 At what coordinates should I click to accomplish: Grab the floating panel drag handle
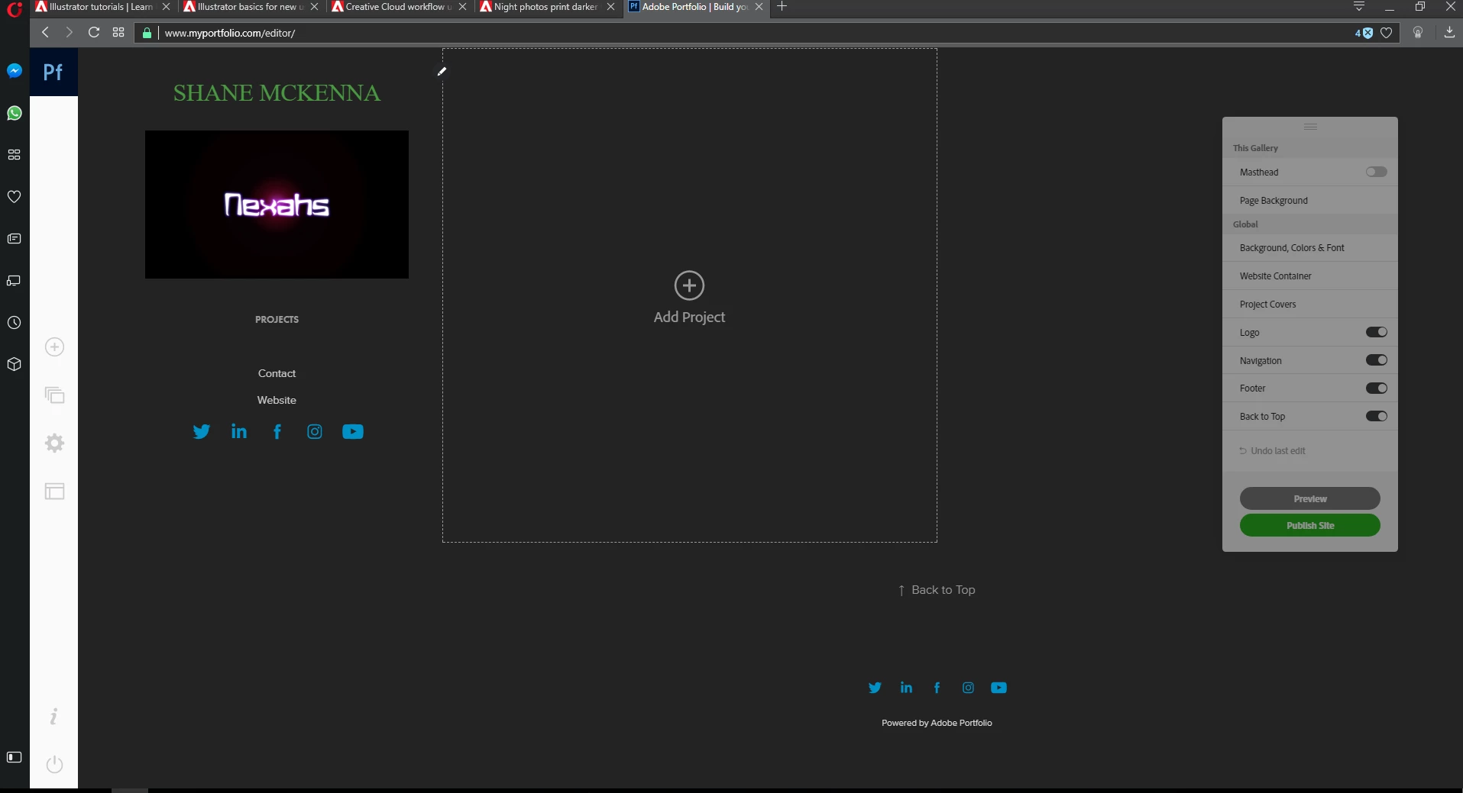[x=1310, y=127]
